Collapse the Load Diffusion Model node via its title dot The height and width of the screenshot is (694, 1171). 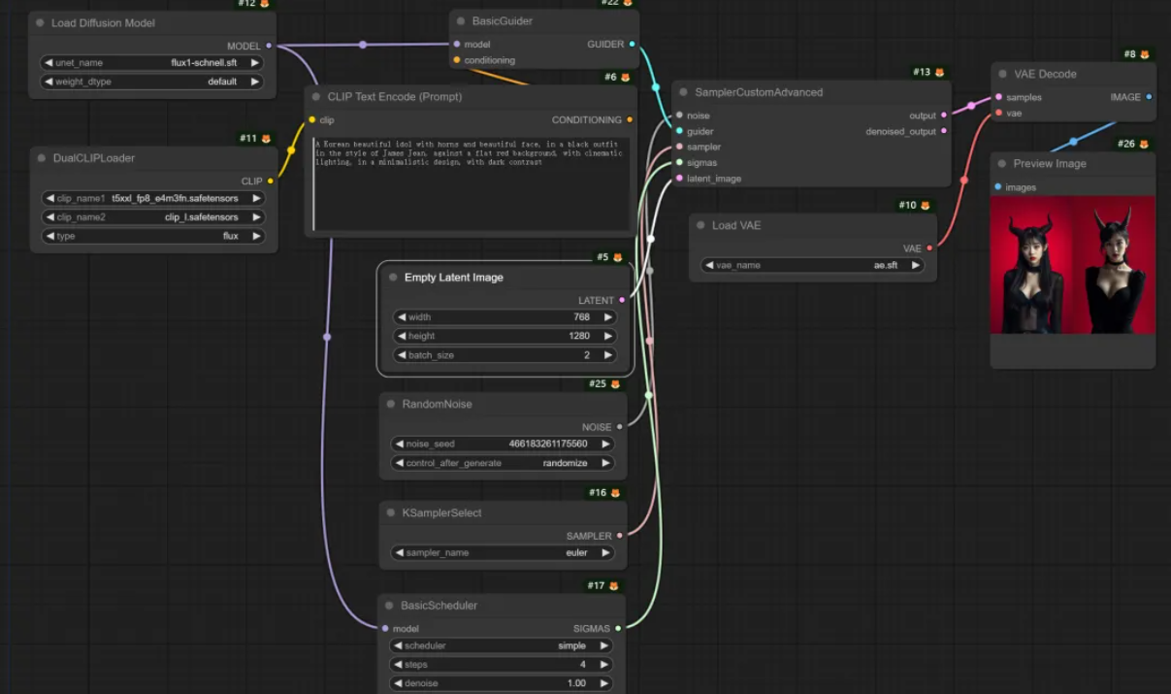click(40, 23)
